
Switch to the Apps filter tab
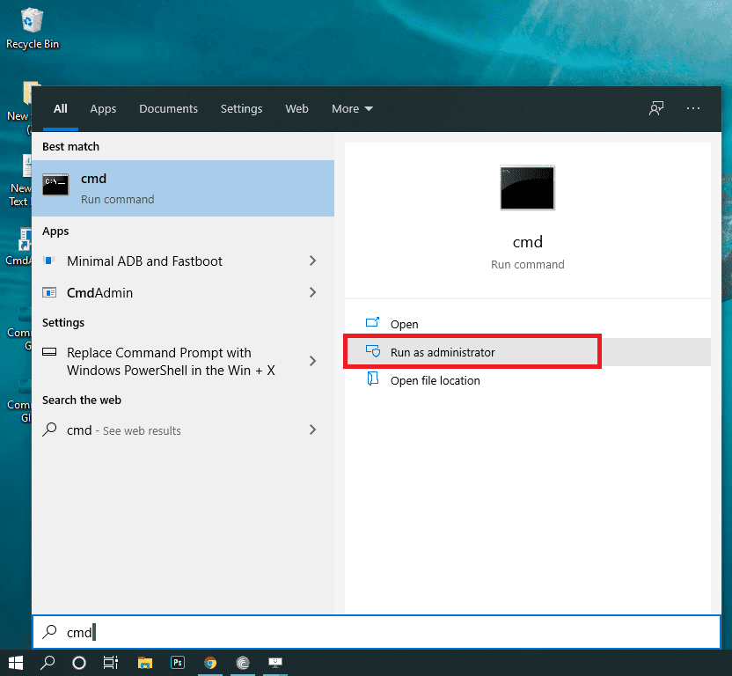pos(103,109)
